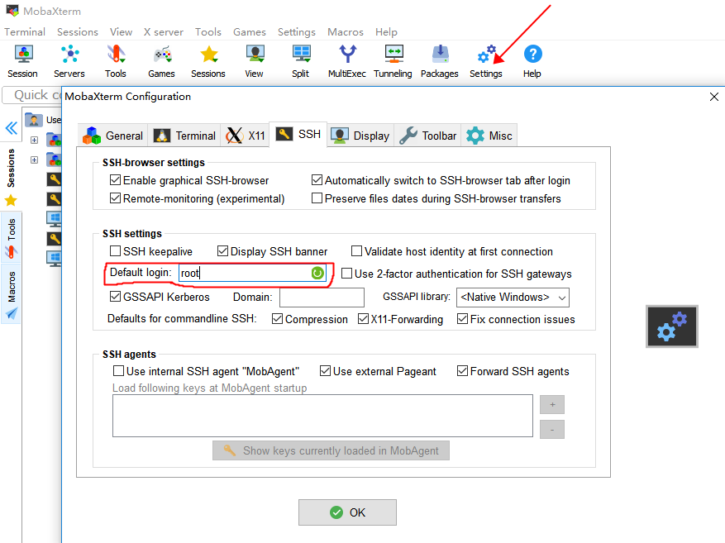Expand the first session tree node

point(34,140)
